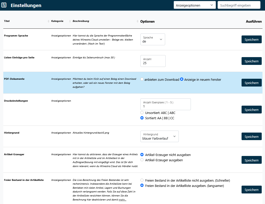Click sort arrows of the Beschreibung column
265x204 pixels.
pyautogui.click(x=137, y=21)
